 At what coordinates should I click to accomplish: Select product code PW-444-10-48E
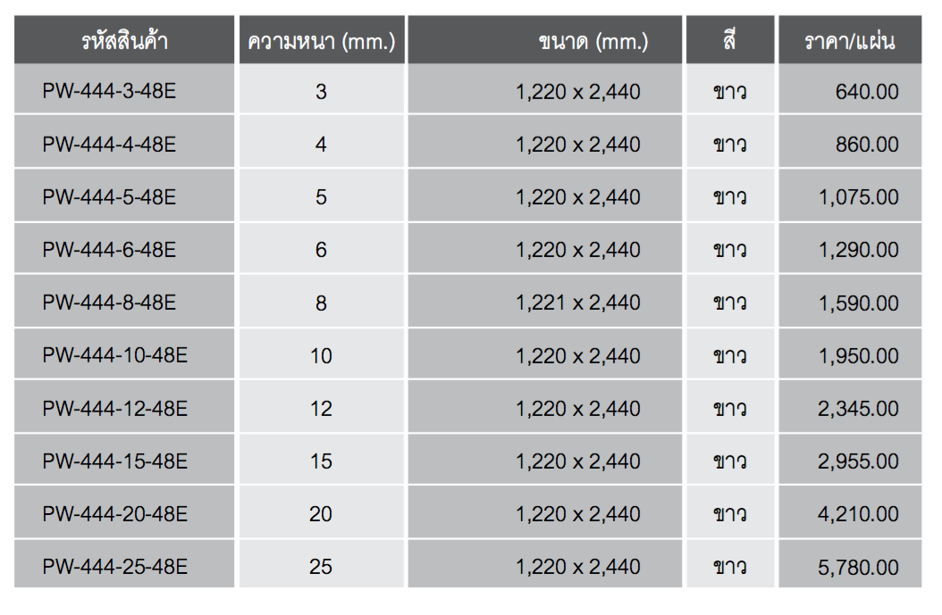click(114, 355)
